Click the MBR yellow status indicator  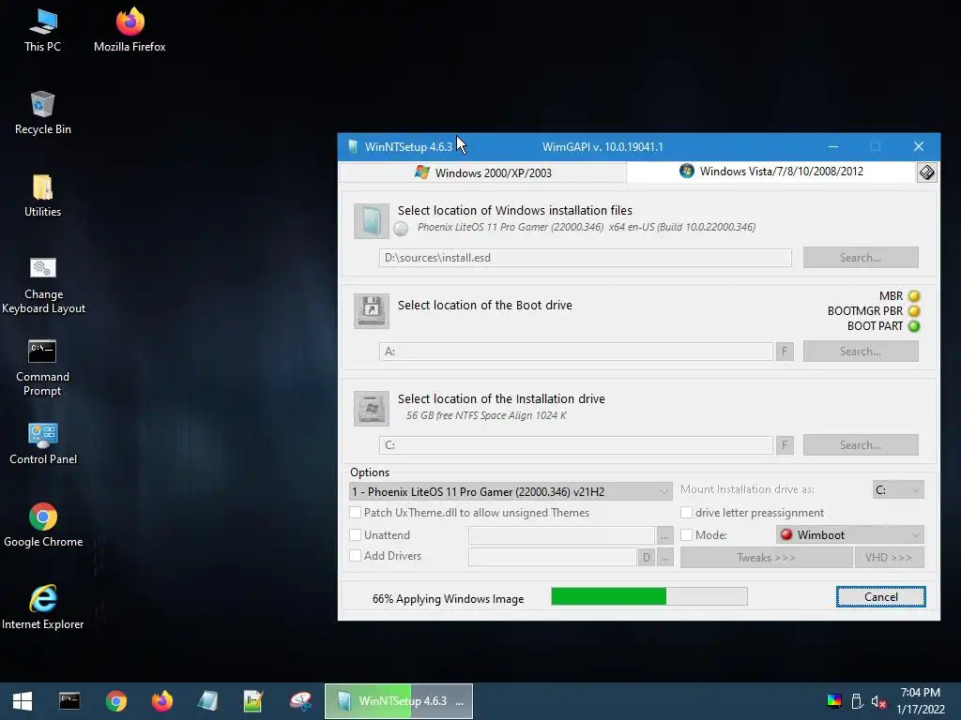914,296
